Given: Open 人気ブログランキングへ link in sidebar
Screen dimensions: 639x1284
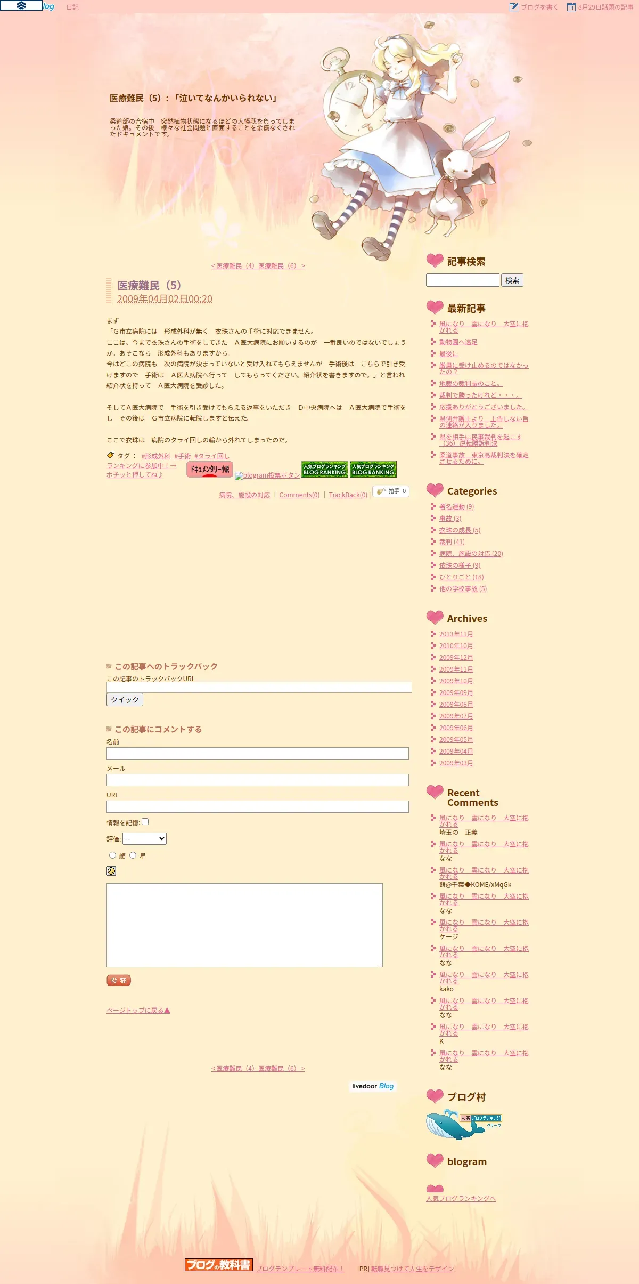Looking at the screenshot, I should (461, 1199).
